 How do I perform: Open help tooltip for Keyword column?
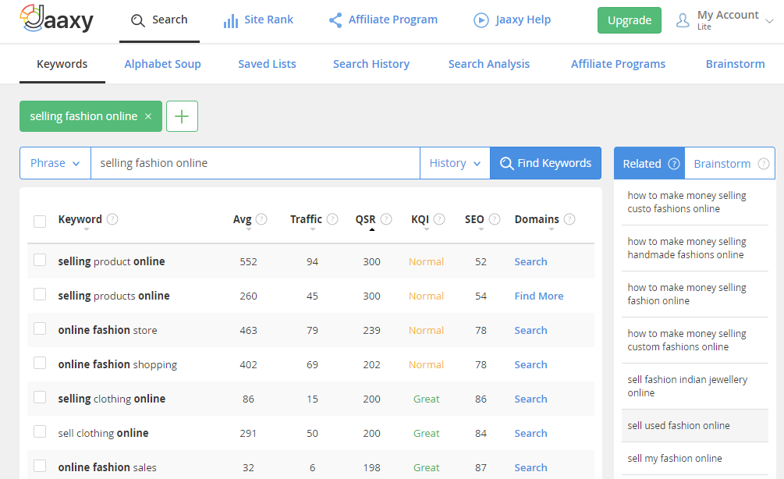click(112, 219)
